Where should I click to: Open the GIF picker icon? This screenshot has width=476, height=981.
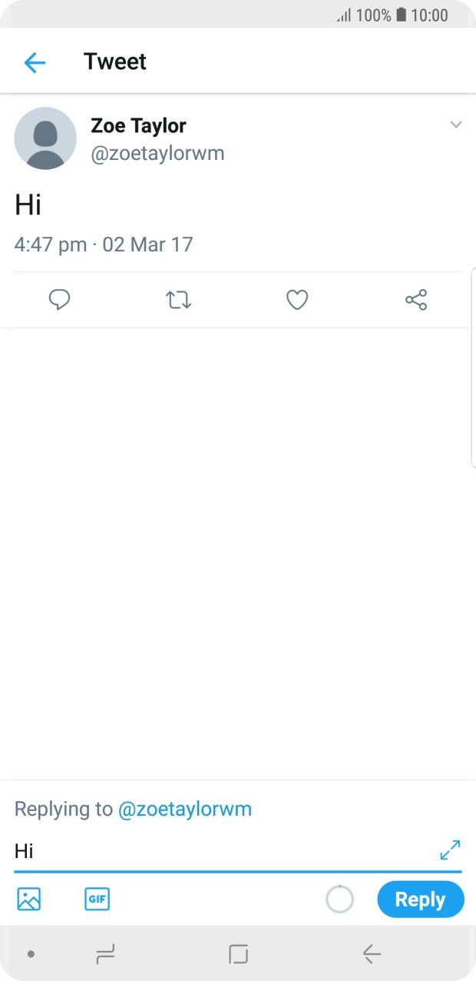[x=97, y=899]
